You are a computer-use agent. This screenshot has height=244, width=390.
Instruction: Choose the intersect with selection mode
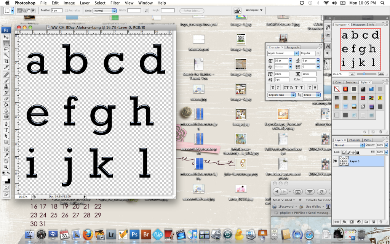pyautogui.click(x=34, y=11)
